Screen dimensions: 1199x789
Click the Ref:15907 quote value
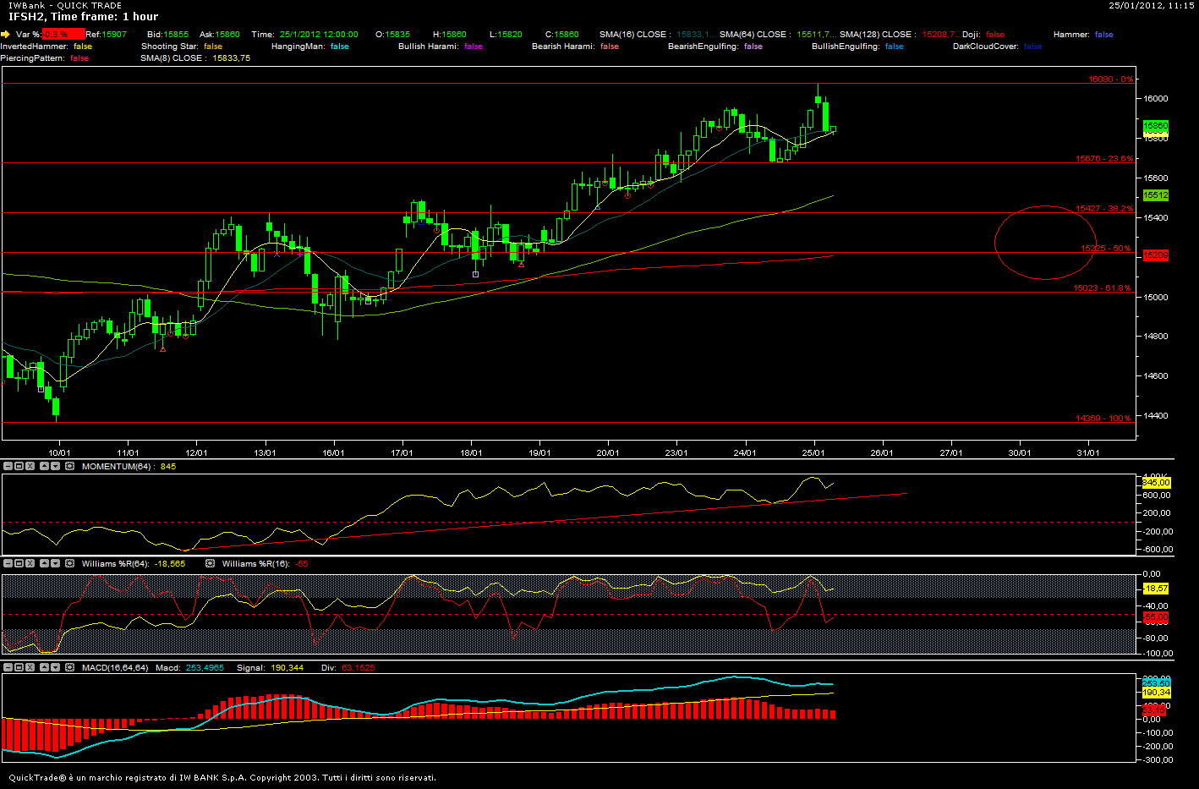pyautogui.click(x=107, y=35)
